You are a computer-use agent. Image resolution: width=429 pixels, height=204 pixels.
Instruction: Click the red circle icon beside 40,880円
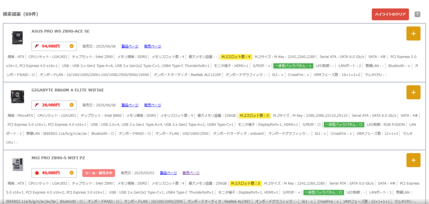click(x=37, y=173)
